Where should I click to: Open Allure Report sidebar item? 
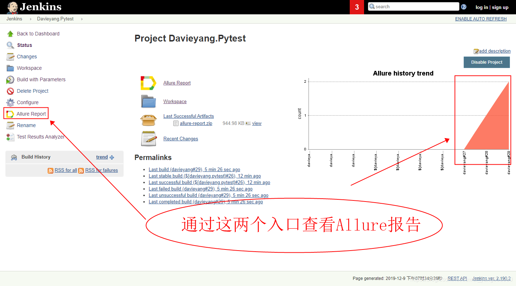[x=31, y=114]
